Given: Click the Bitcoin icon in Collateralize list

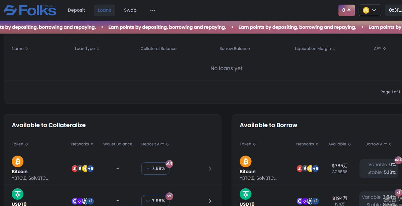Looking at the screenshot, I should (x=18, y=162).
